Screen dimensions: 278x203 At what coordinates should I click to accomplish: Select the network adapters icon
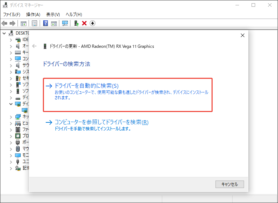[18, 116]
